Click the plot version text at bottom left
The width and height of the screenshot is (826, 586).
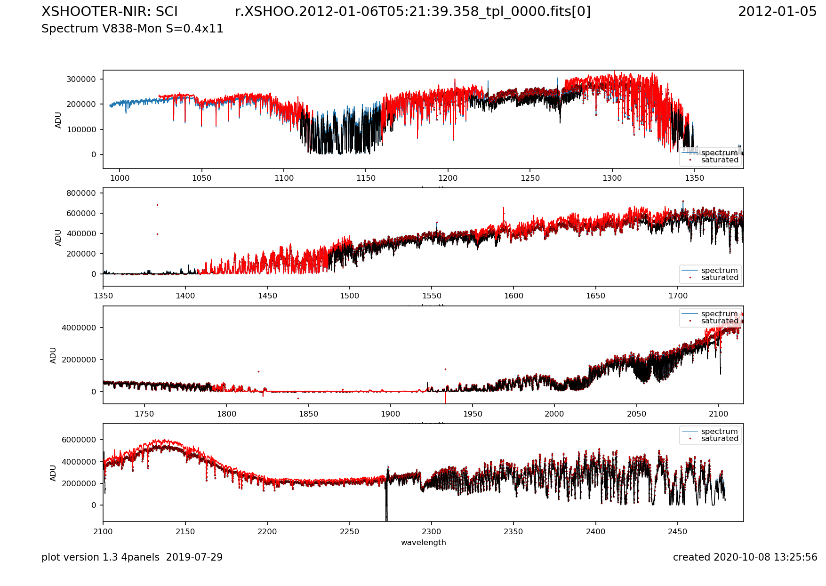132,557
